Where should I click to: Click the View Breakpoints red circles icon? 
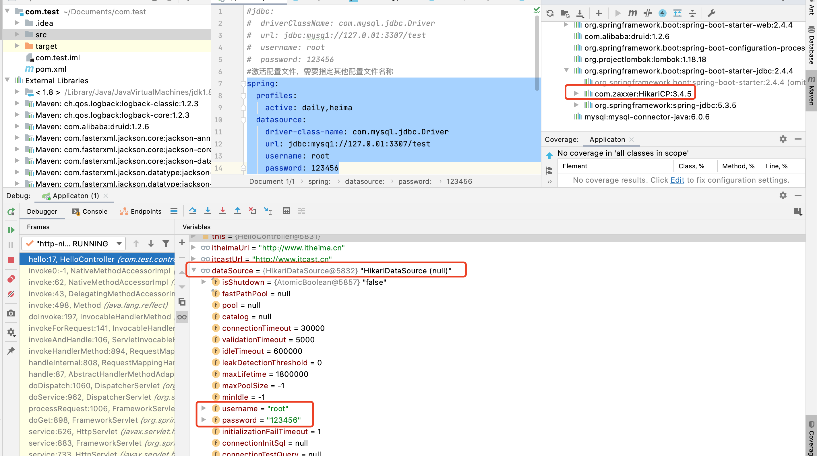(11, 279)
